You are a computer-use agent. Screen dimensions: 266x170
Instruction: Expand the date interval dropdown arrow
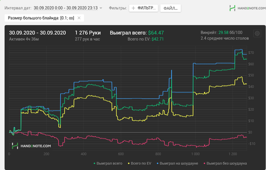click(101, 8)
